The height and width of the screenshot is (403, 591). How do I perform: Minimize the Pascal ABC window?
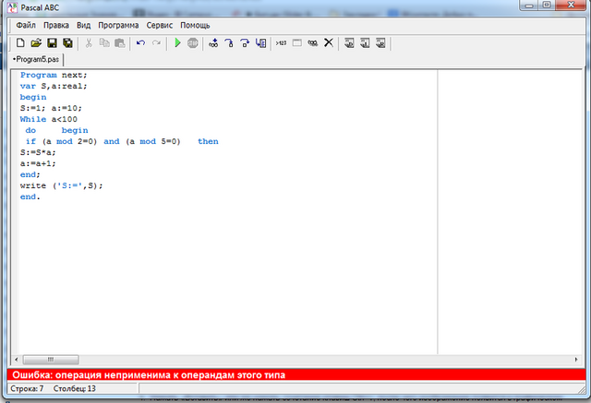tap(529, 5)
